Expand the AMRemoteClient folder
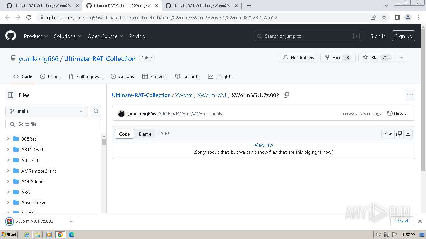This screenshot has width=426, height=239. coord(8,171)
